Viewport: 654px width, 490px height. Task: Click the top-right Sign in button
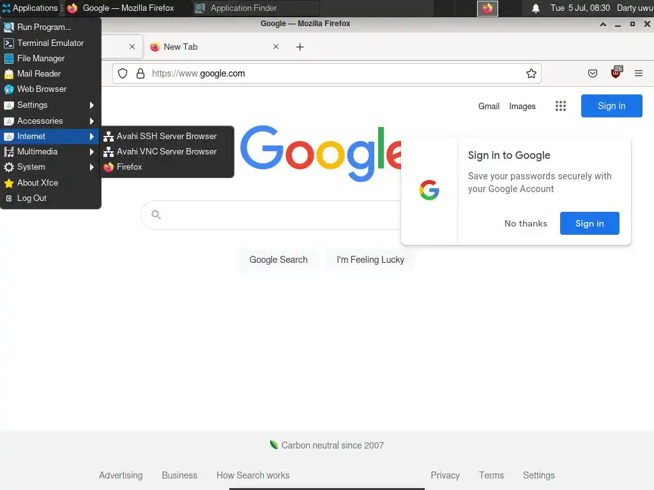coord(611,106)
